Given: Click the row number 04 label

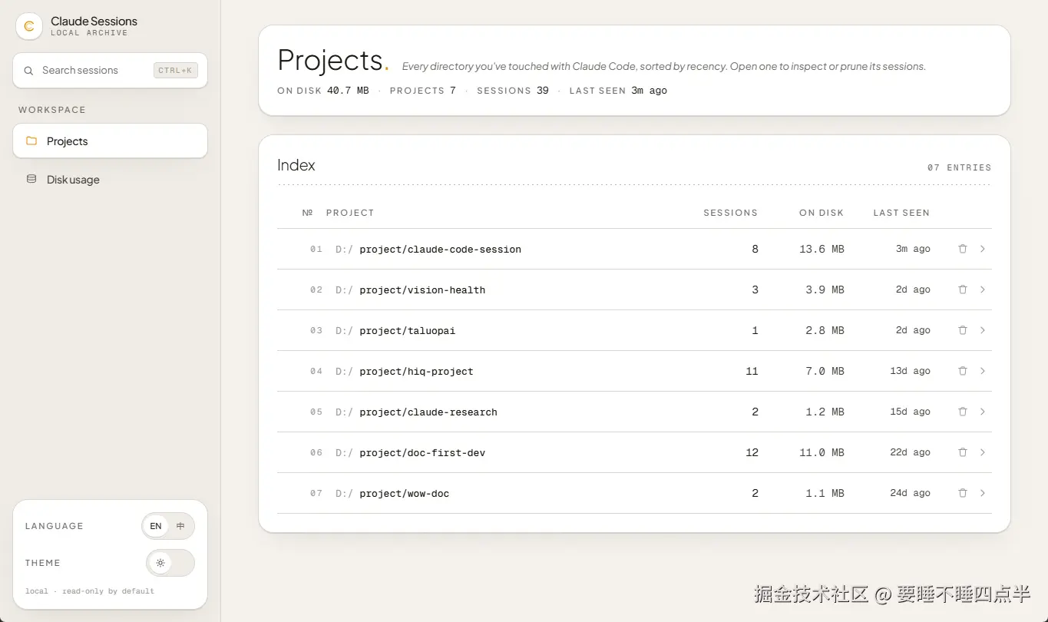Looking at the screenshot, I should coord(316,371).
